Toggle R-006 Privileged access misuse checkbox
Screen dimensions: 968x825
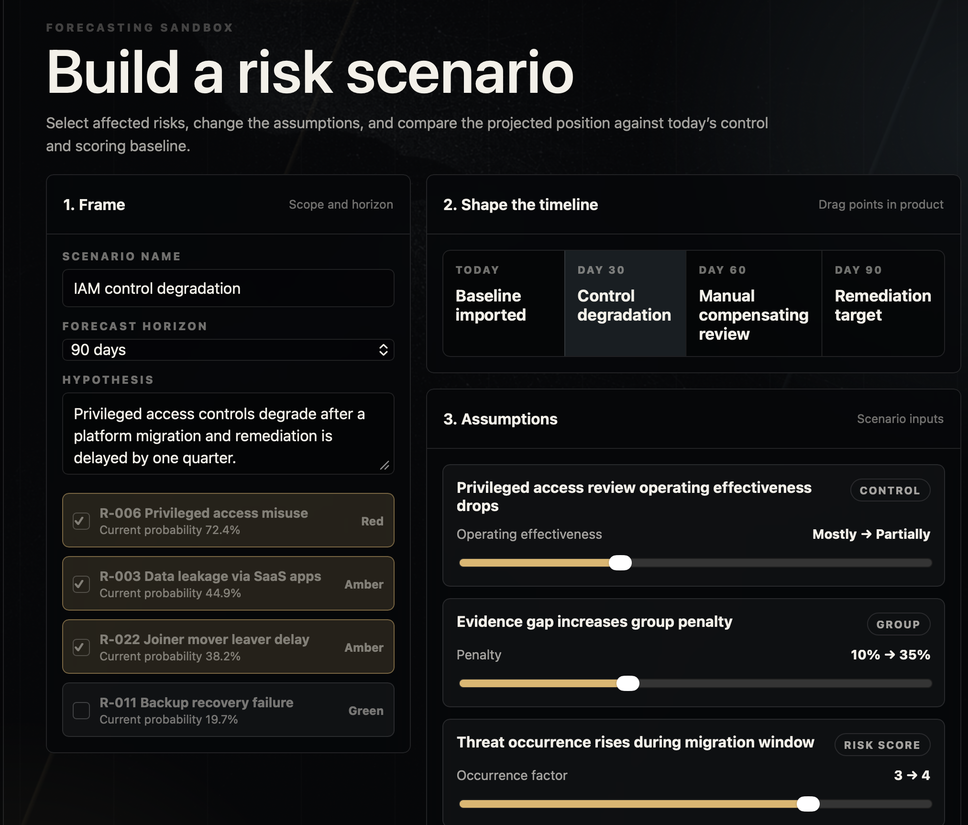coord(81,521)
